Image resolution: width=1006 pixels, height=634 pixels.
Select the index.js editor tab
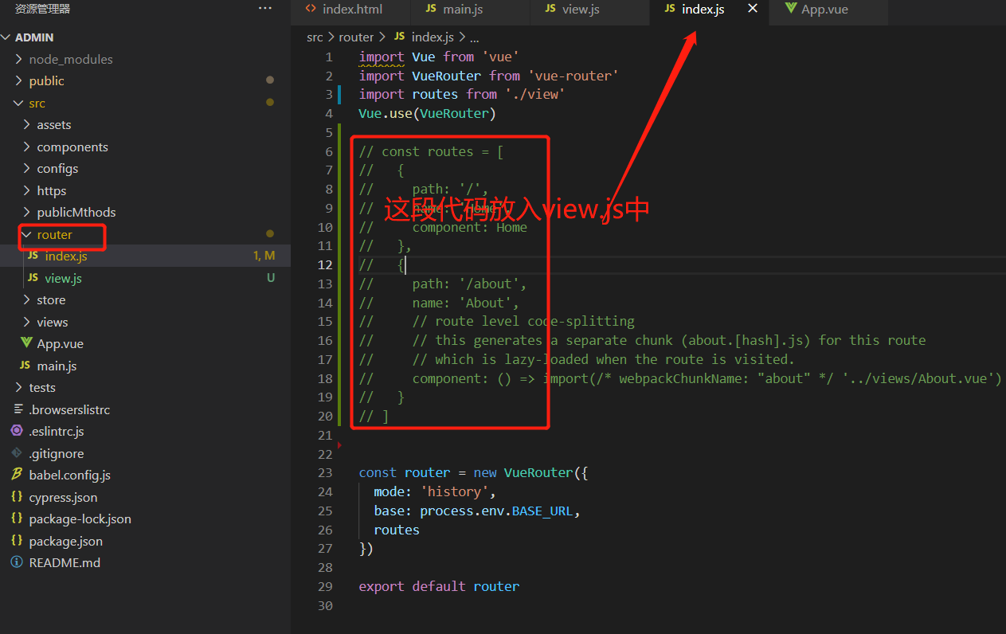[x=703, y=10]
